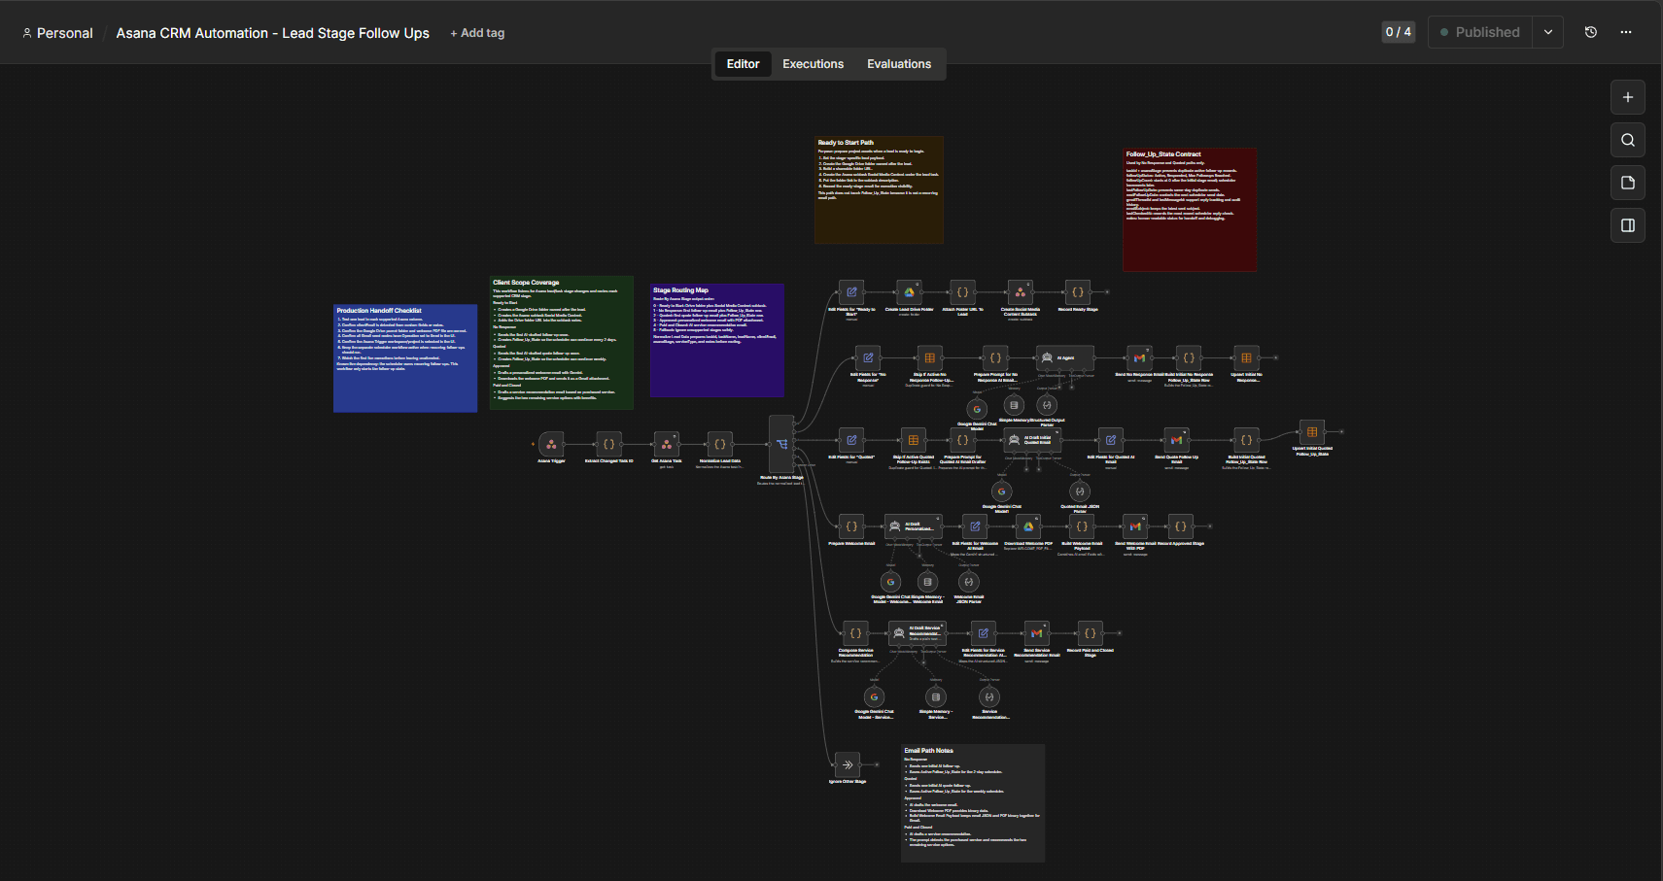Select the Record Approved Stage node
Screen dimensions: 1663x881
[1180, 526]
